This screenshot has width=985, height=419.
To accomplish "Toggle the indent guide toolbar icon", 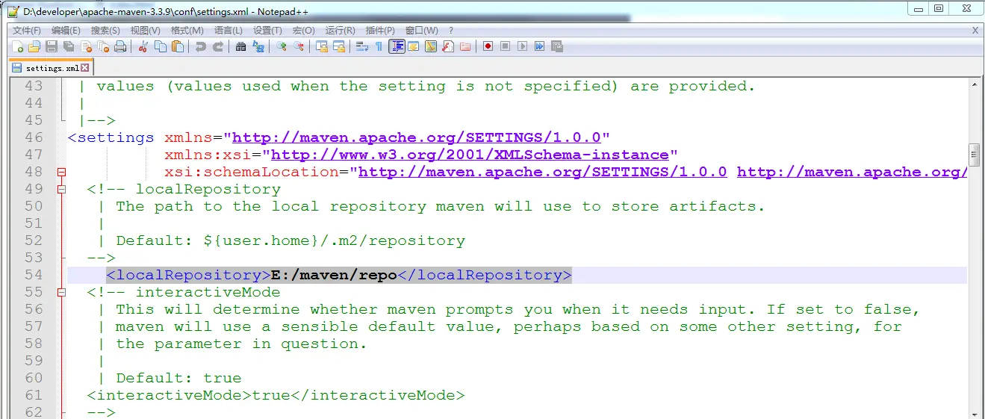I will point(397,46).
